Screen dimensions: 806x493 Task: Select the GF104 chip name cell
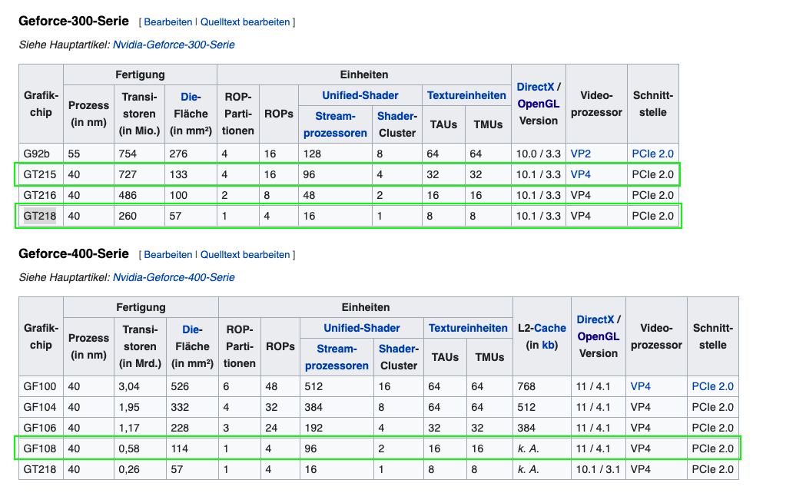pos(41,407)
